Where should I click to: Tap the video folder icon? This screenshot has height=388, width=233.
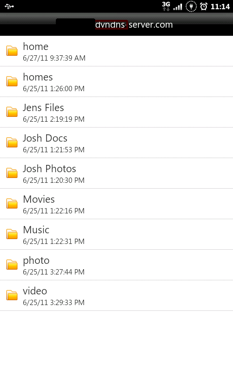pos(12,295)
